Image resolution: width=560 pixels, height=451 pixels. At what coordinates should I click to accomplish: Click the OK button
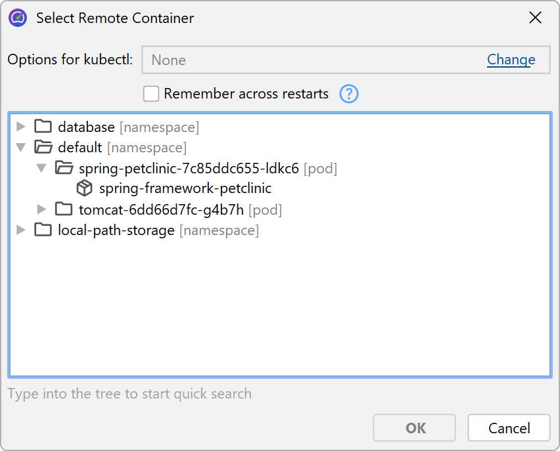pos(415,428)
